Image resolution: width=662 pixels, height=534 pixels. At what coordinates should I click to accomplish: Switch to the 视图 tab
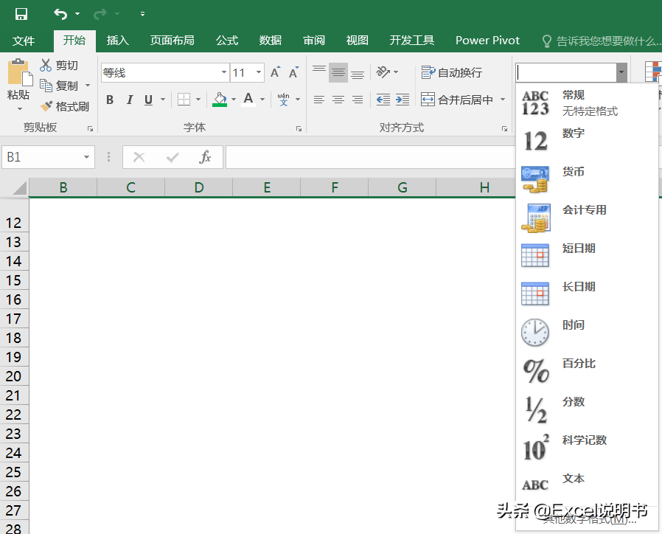pyautogui.click(x=358, y=41)
